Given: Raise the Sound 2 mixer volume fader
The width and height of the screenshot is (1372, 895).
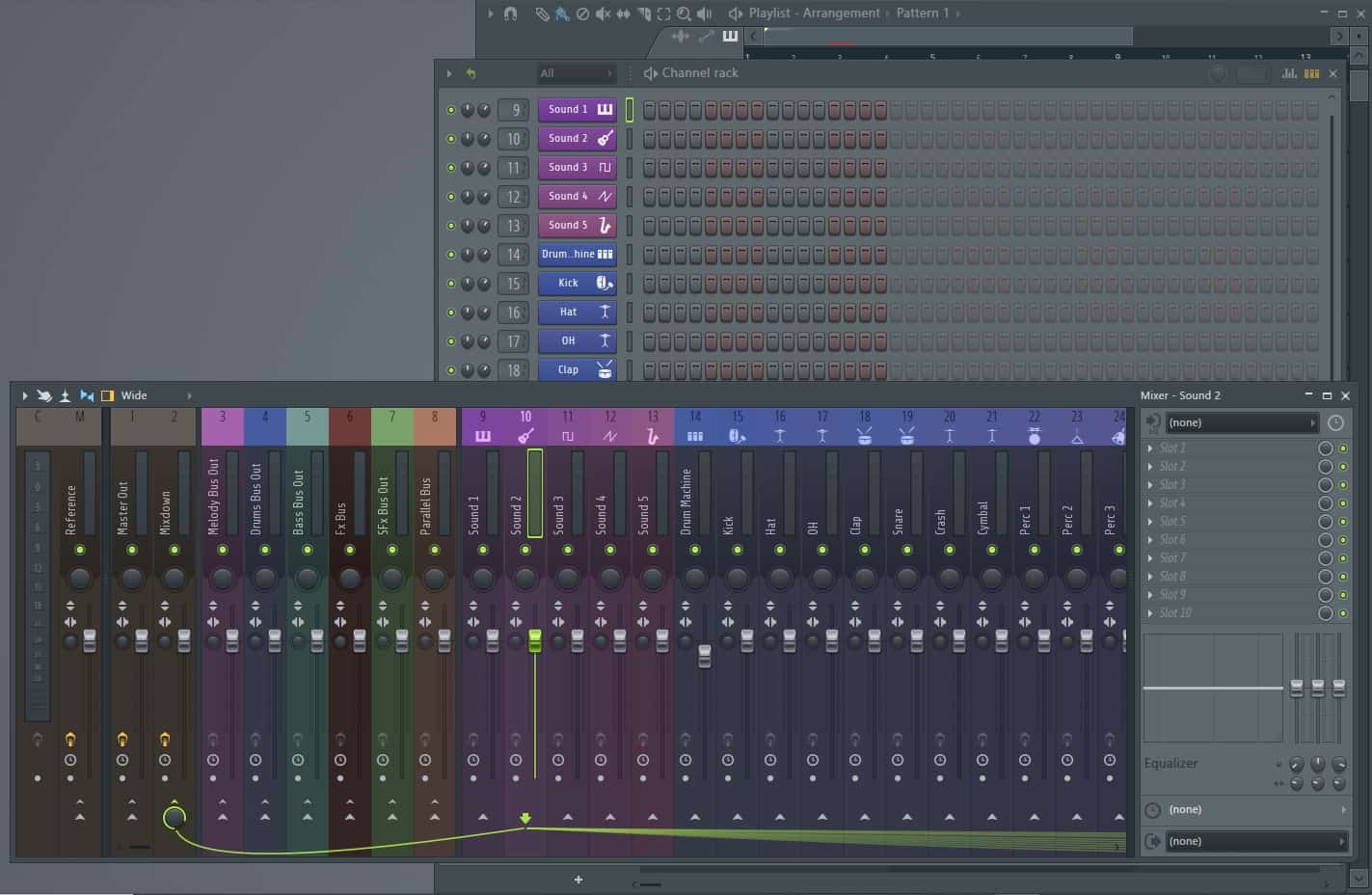Looking at the screenshot, I should coord(534,641).
